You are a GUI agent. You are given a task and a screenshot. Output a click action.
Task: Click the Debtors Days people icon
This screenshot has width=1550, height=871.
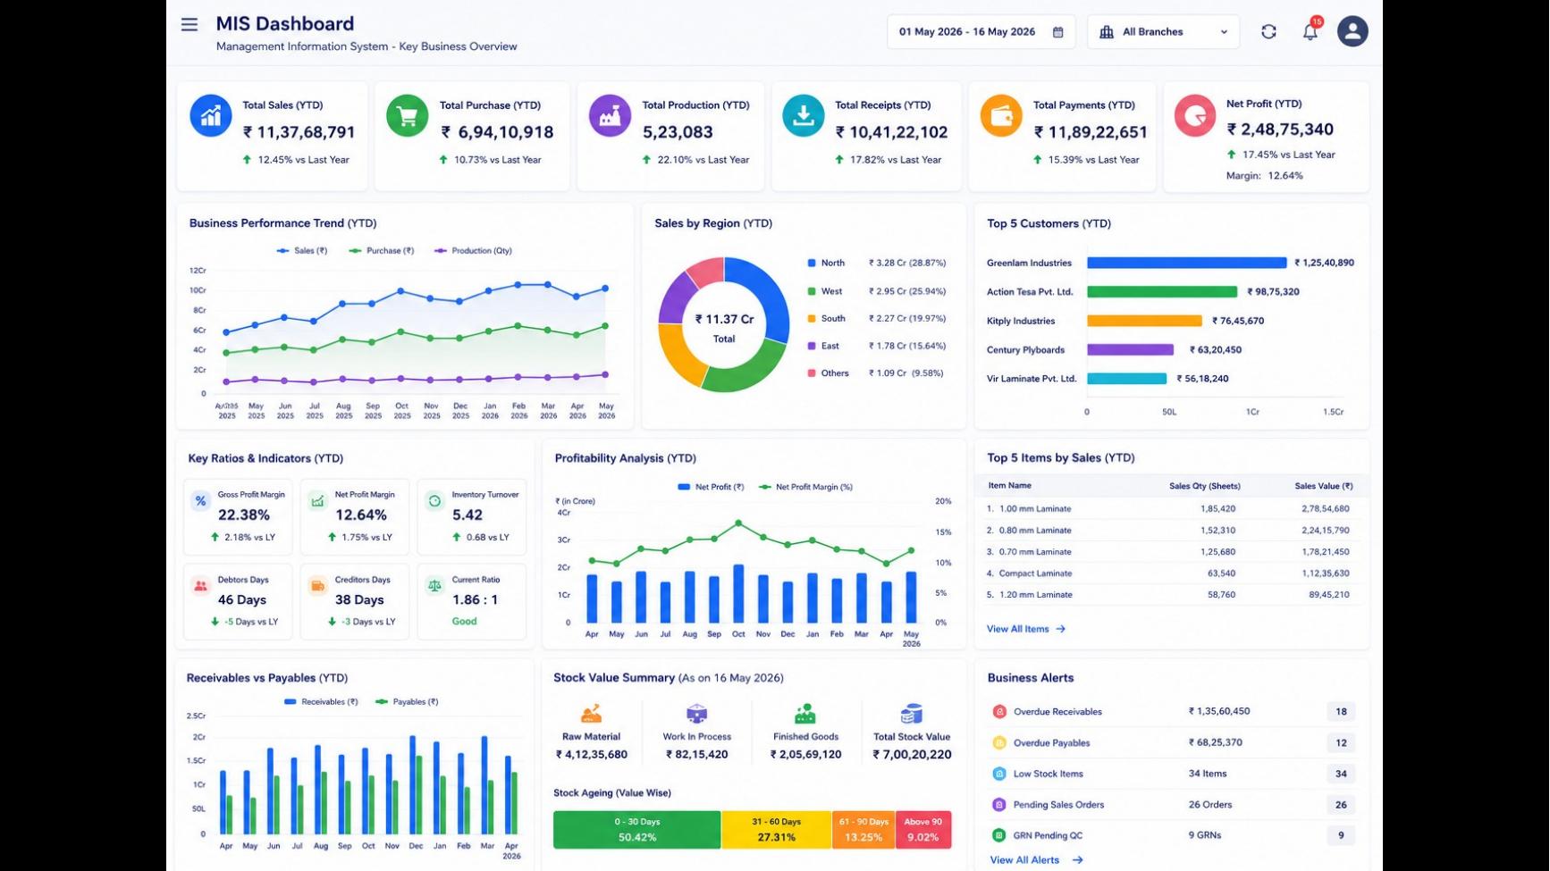pyautogui.click(x=200, y=586)
